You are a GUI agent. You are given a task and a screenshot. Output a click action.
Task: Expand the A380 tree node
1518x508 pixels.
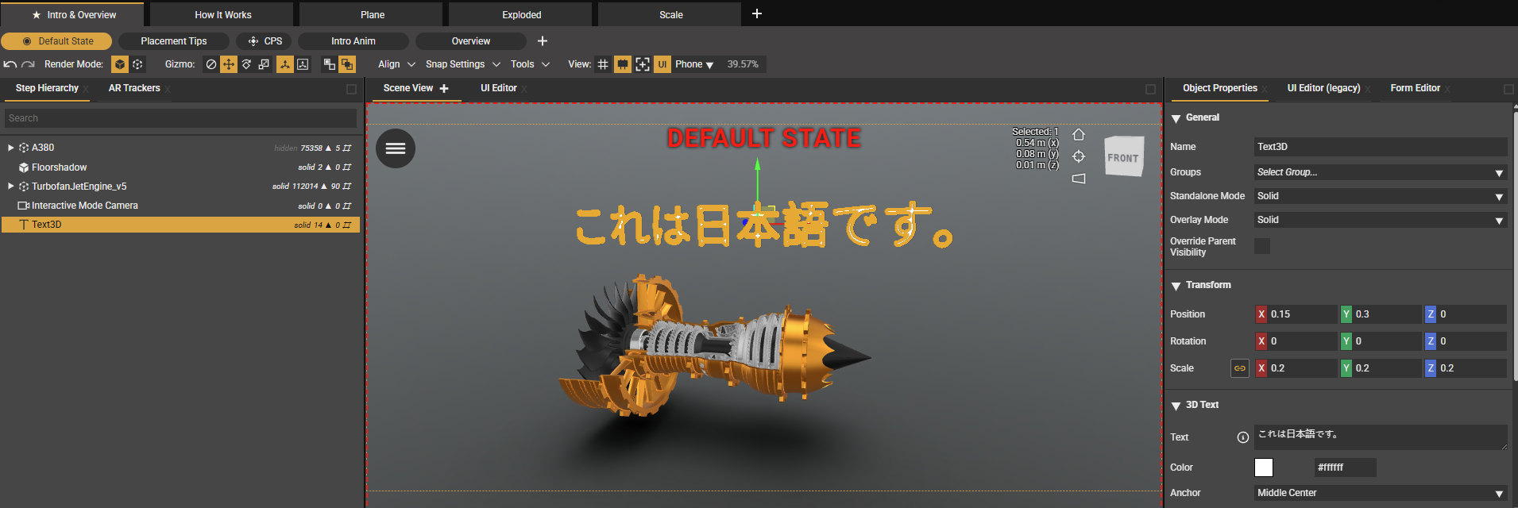pyautogui.click(x=10, y=148)
